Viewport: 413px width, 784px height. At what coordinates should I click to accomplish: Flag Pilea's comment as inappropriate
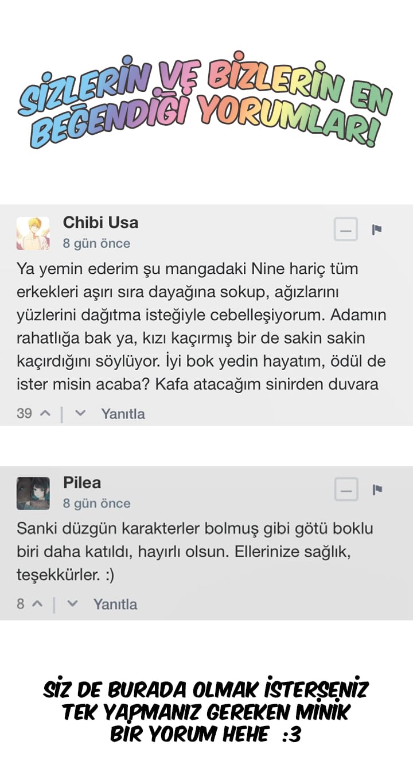[377, 490]
